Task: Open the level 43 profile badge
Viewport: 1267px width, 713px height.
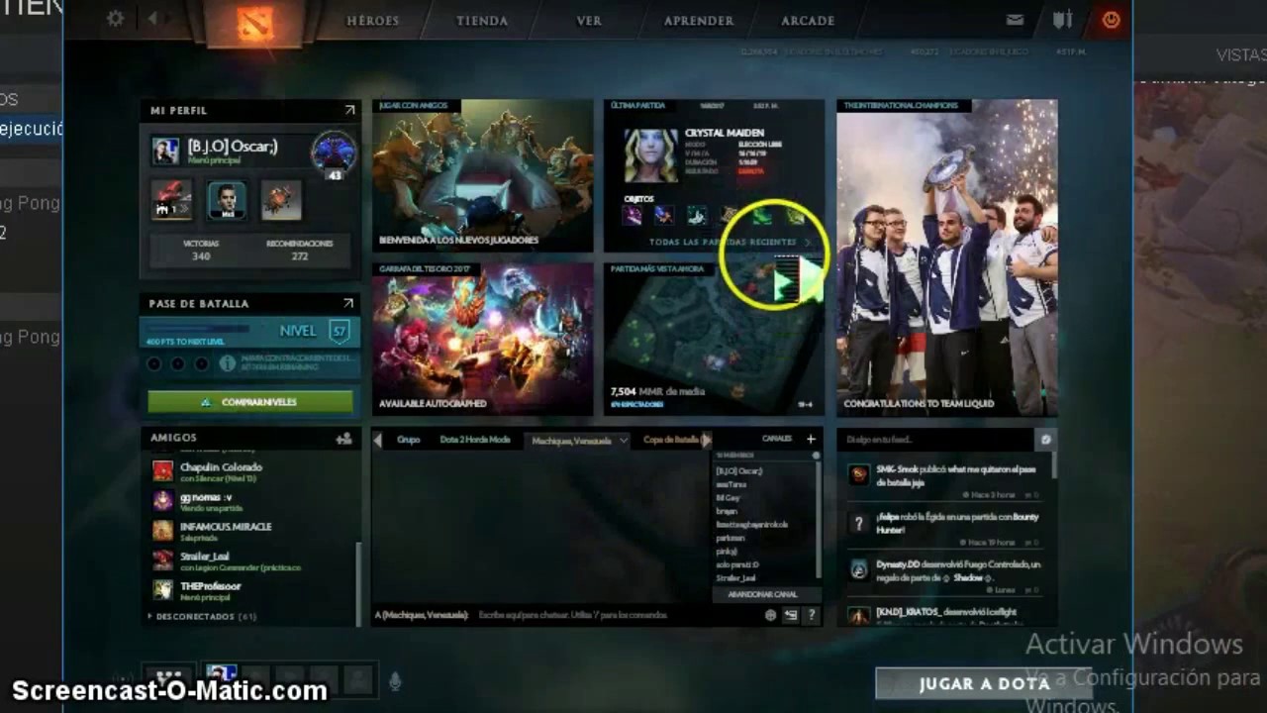Action: point(334,154)
